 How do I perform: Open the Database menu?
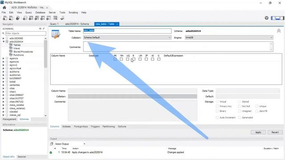(x=41, y=12)
